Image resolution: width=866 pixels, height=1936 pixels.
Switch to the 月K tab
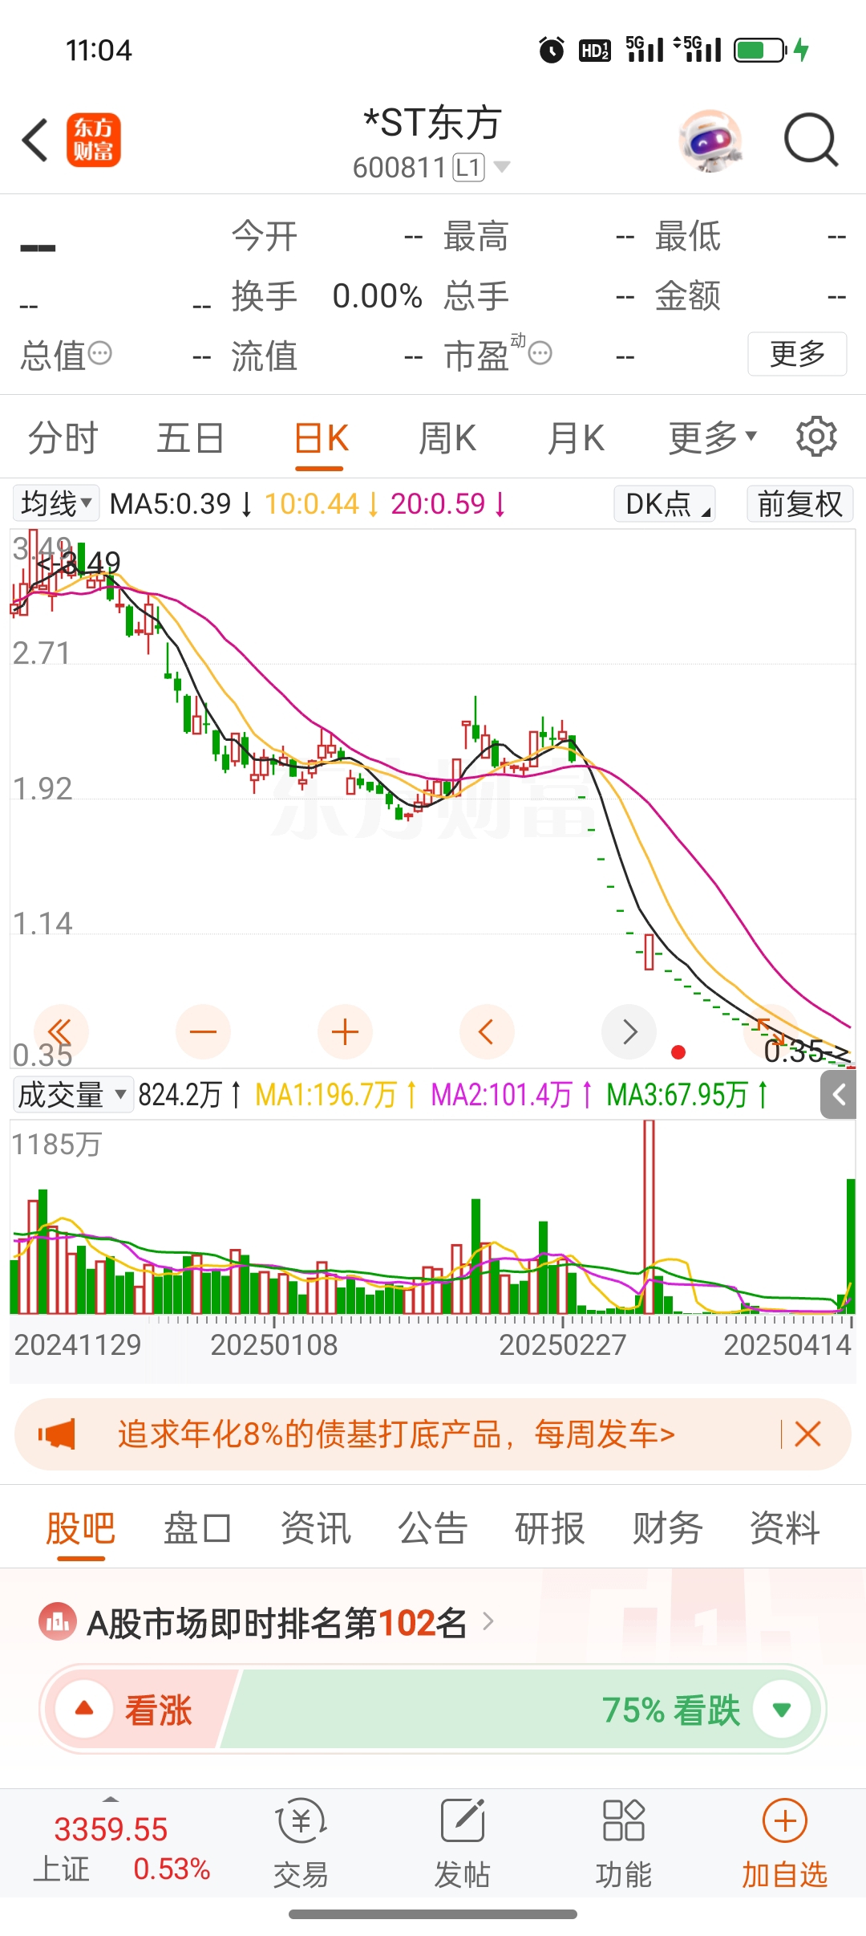coord(576,438)
